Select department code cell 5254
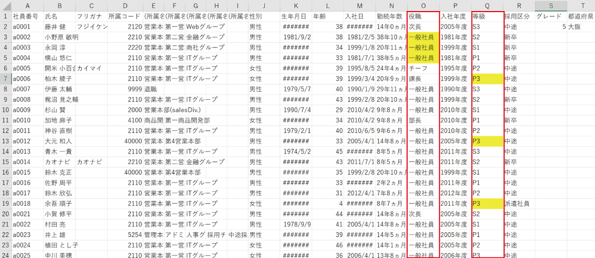 click(x=125, y=234)
